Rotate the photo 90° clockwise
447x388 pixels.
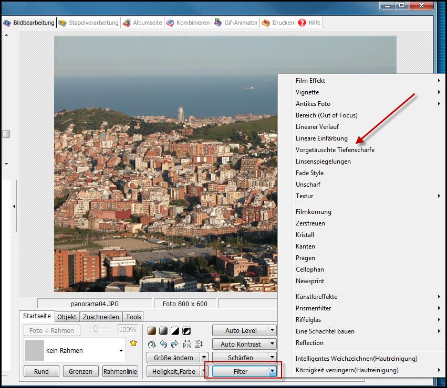tap(174, 344)
